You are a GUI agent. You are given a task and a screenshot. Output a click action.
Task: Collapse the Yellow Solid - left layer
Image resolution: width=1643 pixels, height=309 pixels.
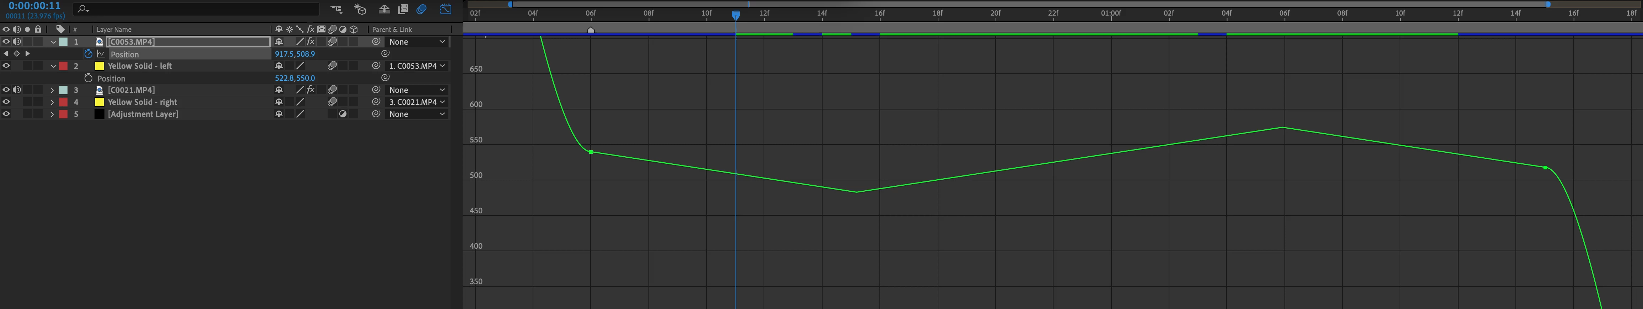[x=54, y=66]
